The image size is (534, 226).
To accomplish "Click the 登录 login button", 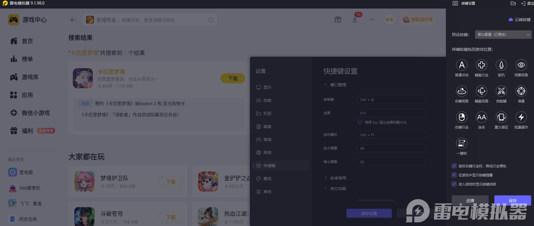I will click(389, 20).
